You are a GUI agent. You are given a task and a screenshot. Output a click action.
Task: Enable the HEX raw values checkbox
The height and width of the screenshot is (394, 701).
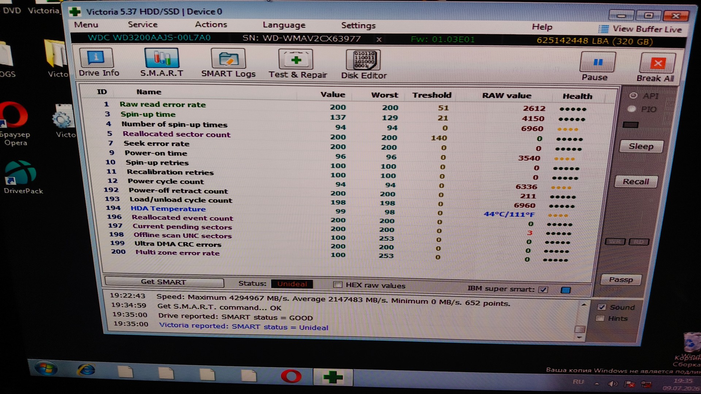[x=338, y=285]
